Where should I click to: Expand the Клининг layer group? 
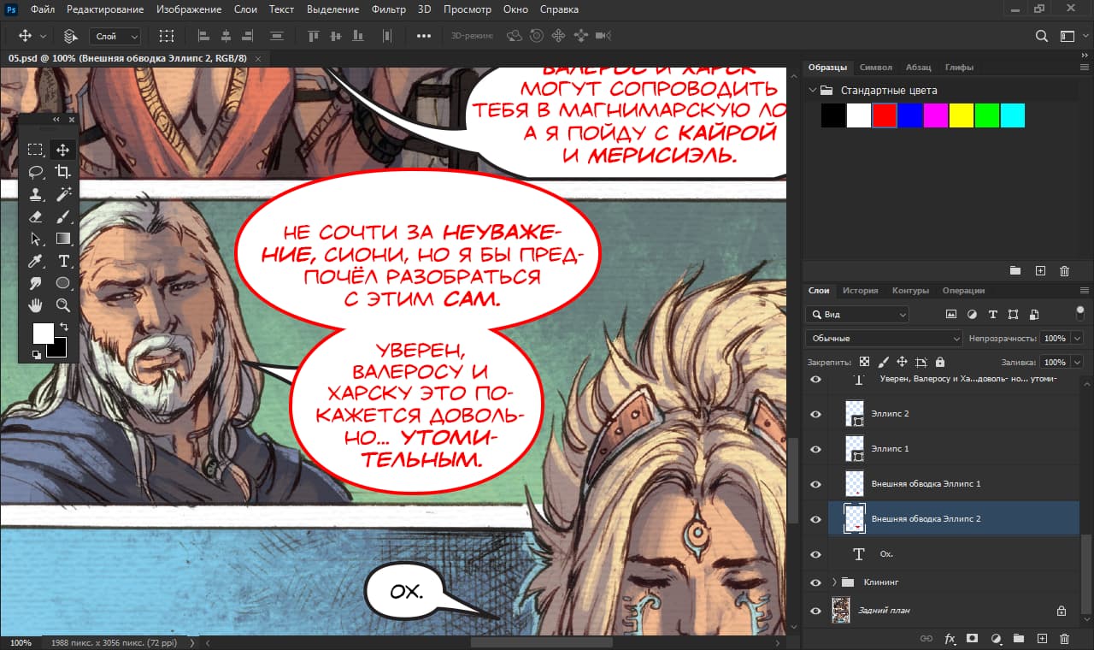pos(833,582)
